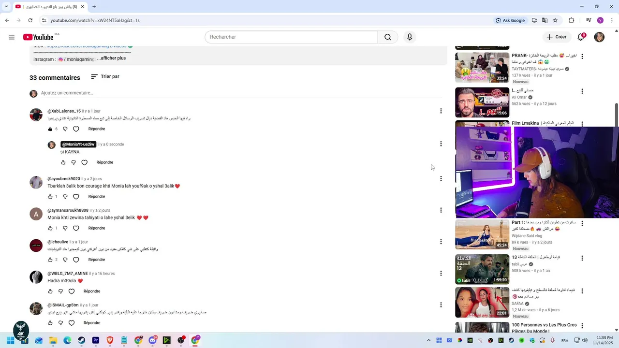
Task: Open the PRANK video thumbnail
Action: point(482,68)
